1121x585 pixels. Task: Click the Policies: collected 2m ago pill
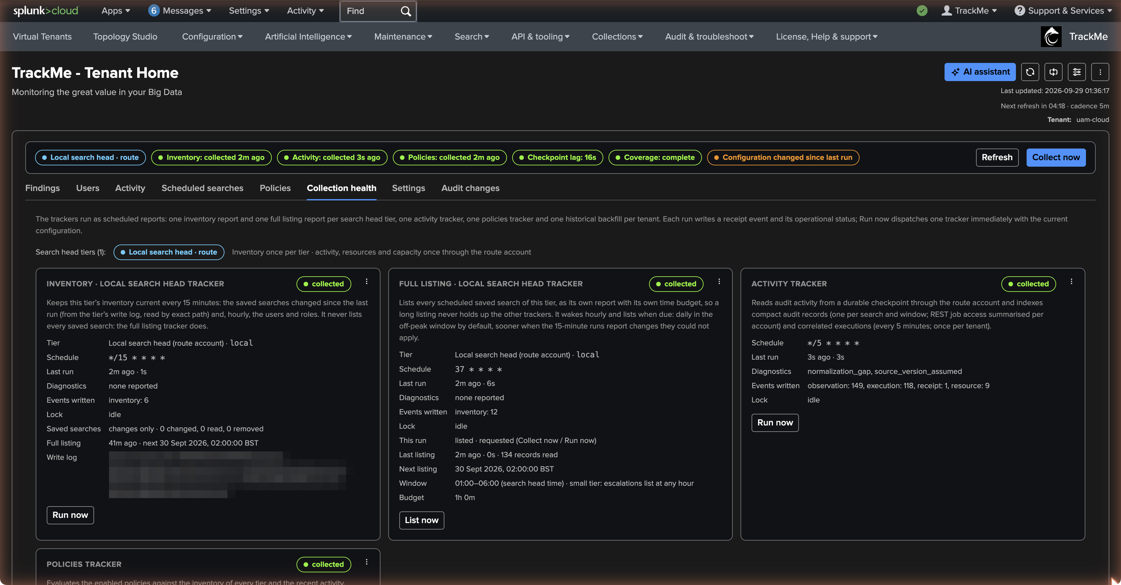tap(450, 158)
